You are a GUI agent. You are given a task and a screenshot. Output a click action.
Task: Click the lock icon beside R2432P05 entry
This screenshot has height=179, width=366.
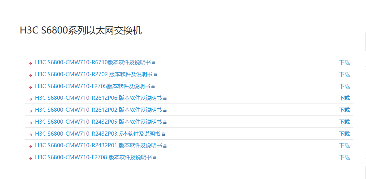(165, 122)
